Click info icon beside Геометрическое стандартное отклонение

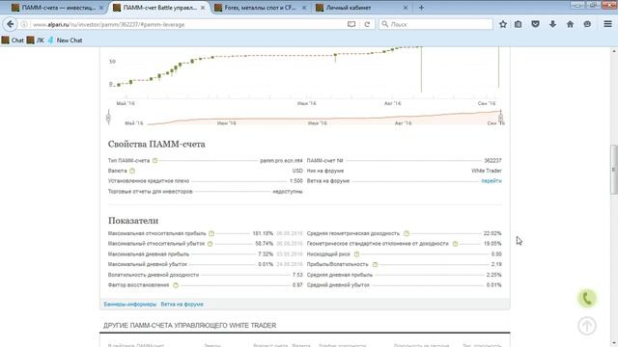(455, 244)
